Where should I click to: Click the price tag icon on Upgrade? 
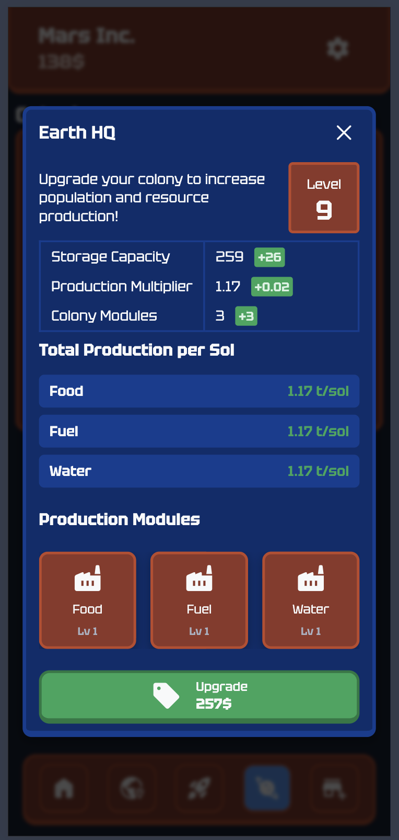pos(166,696)
